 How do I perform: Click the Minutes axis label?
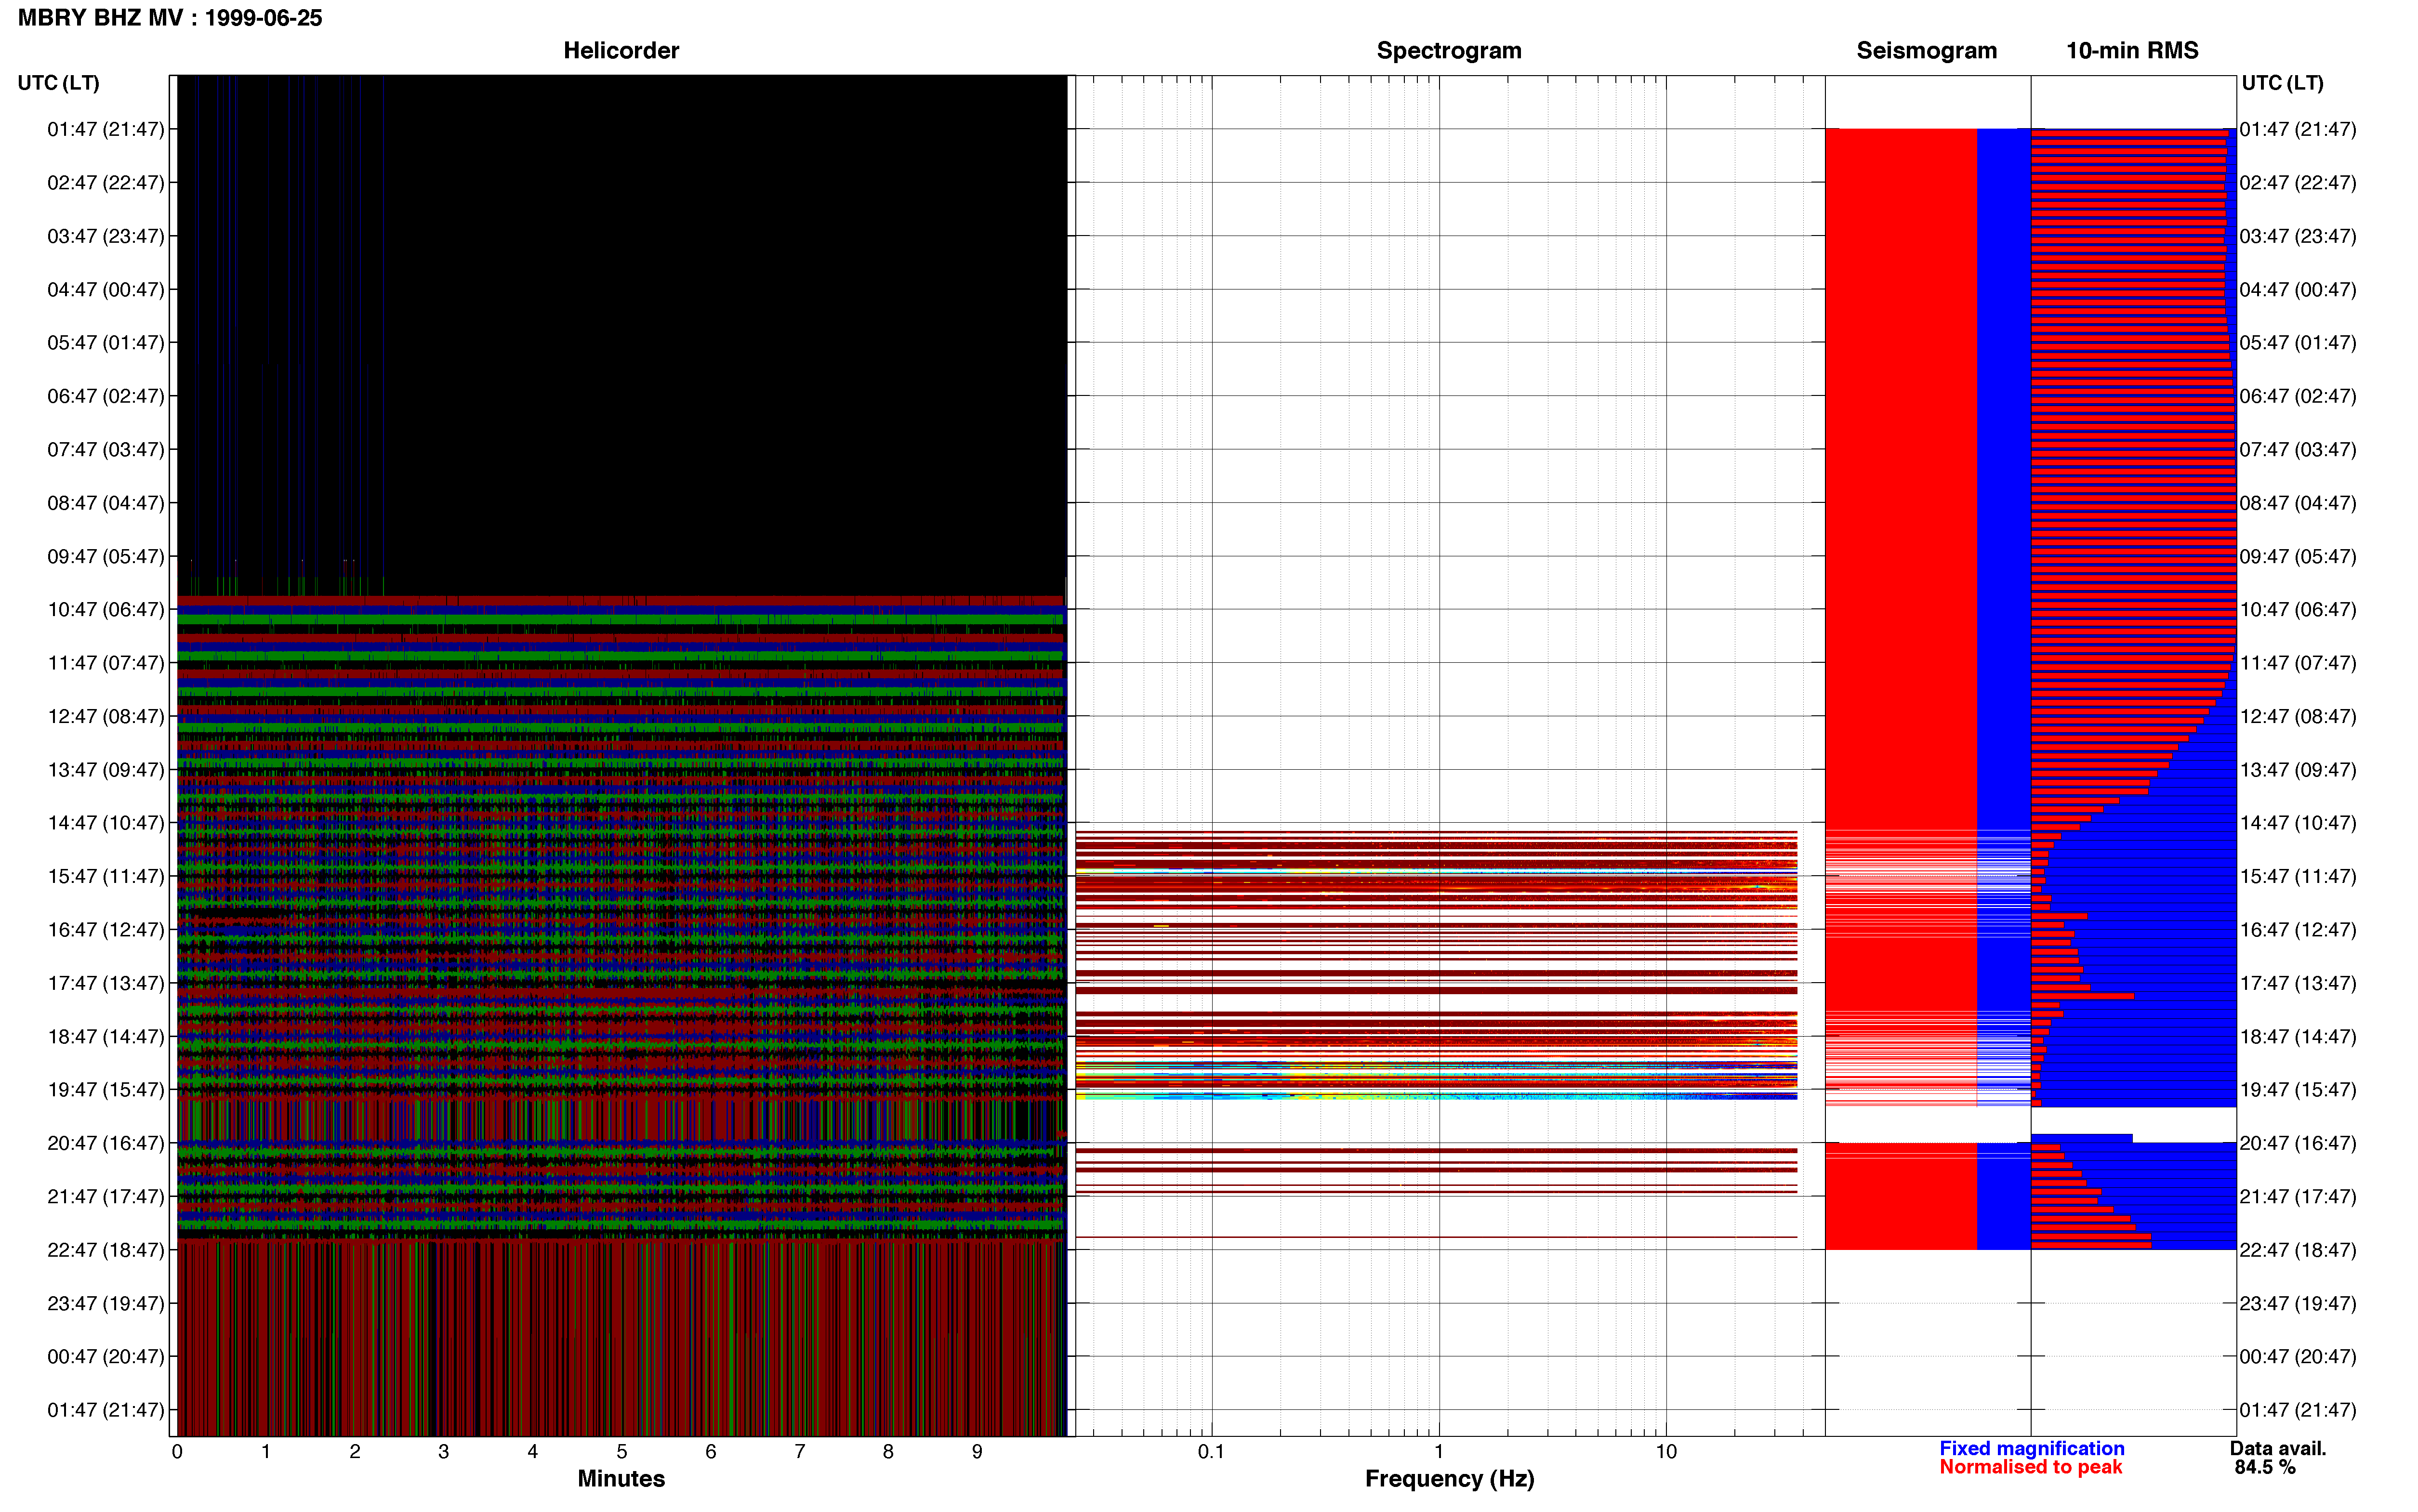click(x=621, y=1479)
